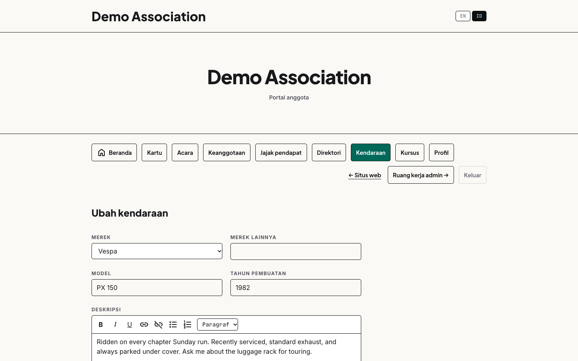This screenshot has height=361, width=578.
Task: Switch language to ID
Action: (x=479, y=16)
